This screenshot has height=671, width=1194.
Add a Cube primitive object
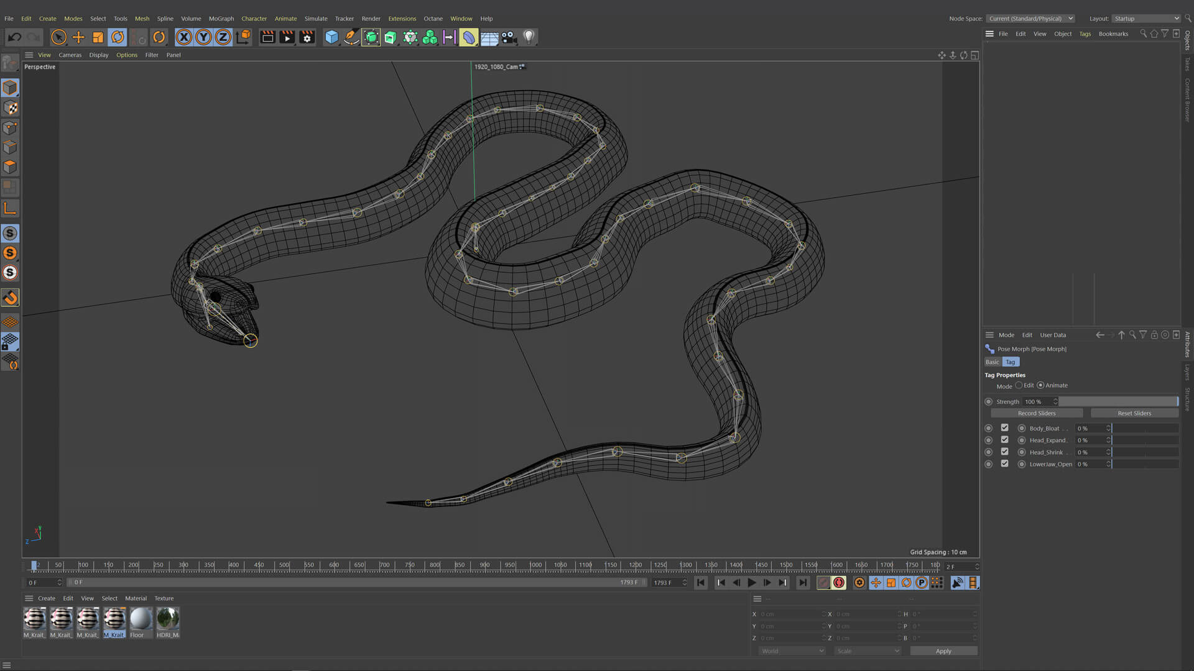point(331,37)
